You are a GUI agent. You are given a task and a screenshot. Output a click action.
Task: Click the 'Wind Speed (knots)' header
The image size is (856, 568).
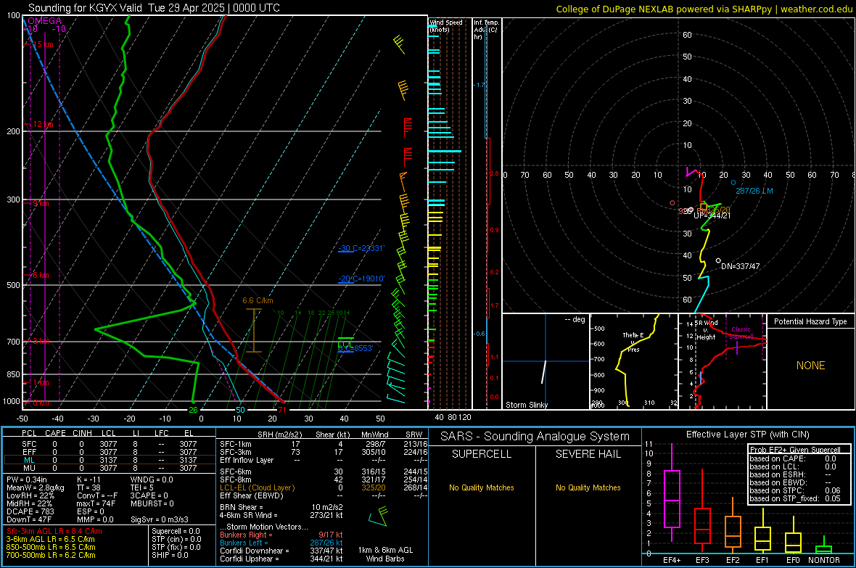tap(445, 25)
